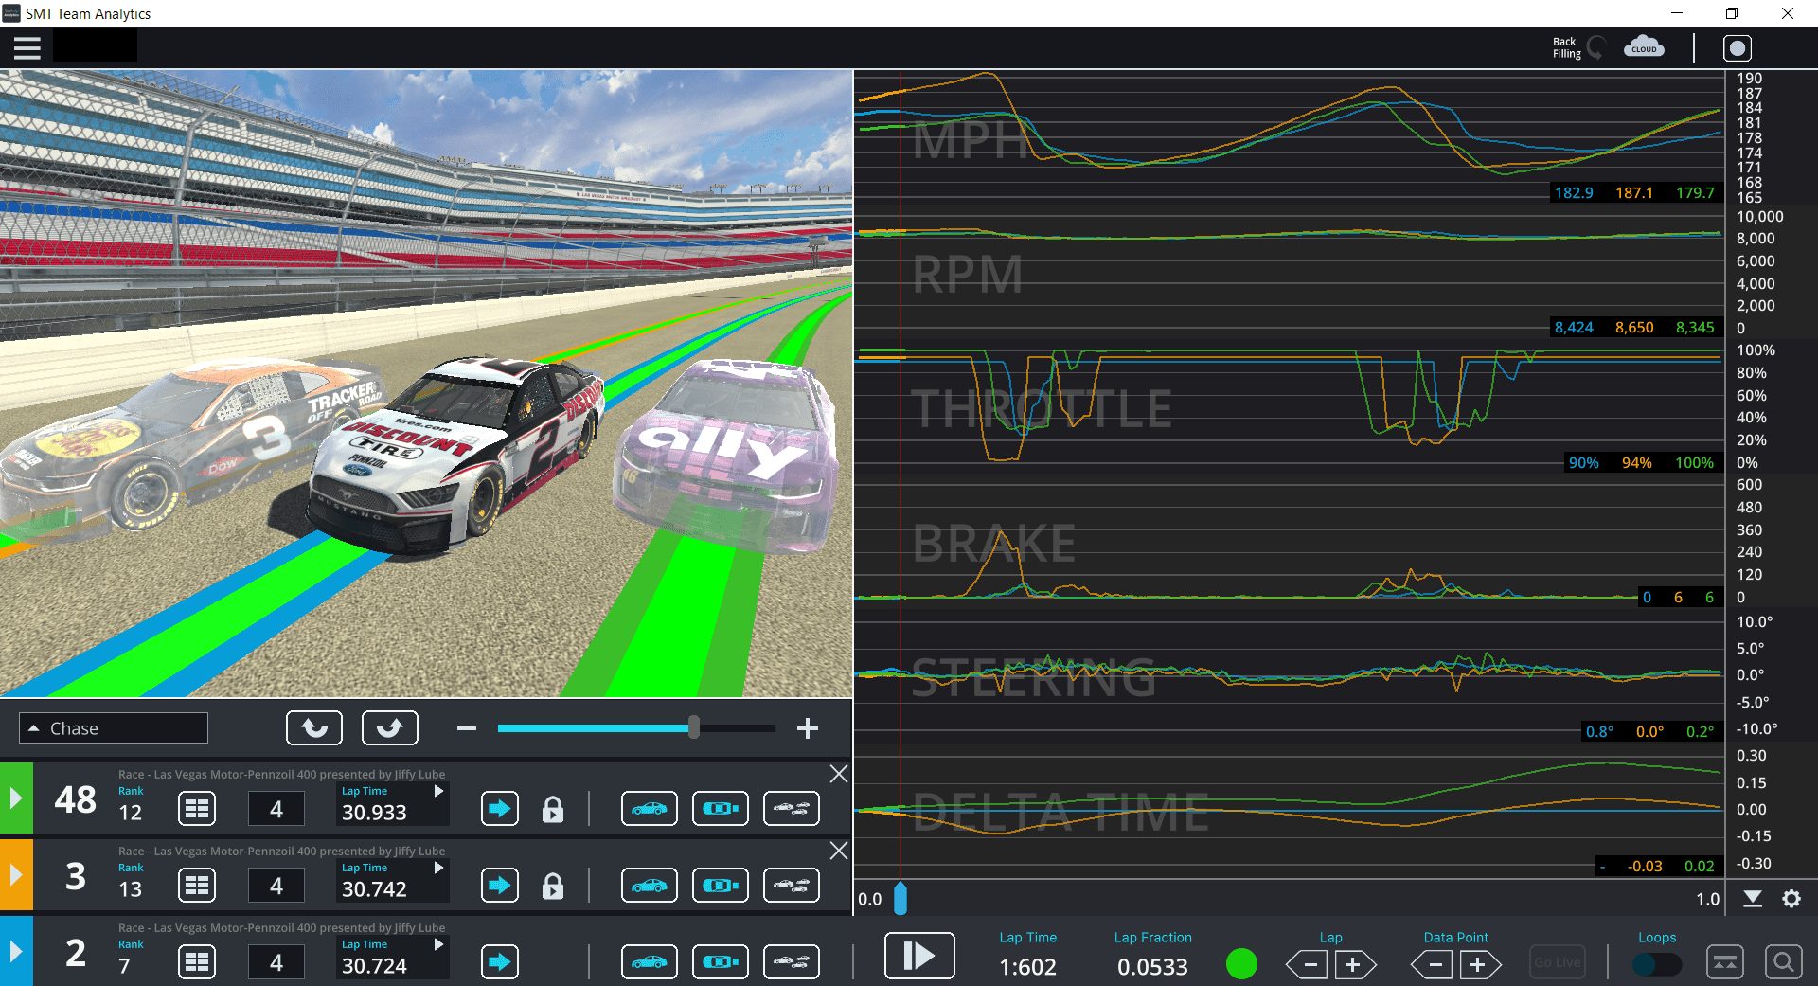Screen dimensions: 1818x986
Task: Open the hamburger main menu
Action: pos(27,48)
